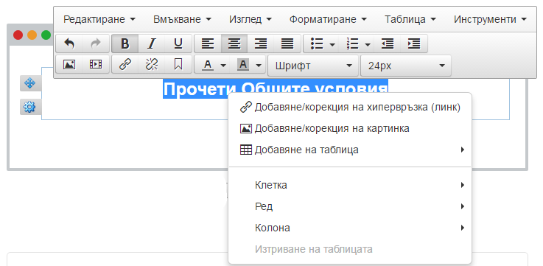Image resolution: width=543 pixels, height=266 pixels.
Task: Insert a bulleted list
Action: click(x=317, y=43)
